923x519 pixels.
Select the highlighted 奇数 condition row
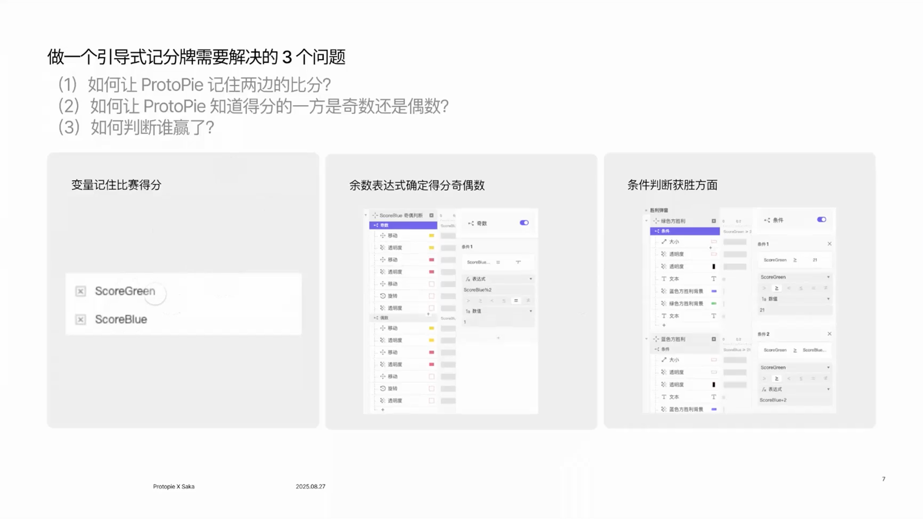coord(403,225)
